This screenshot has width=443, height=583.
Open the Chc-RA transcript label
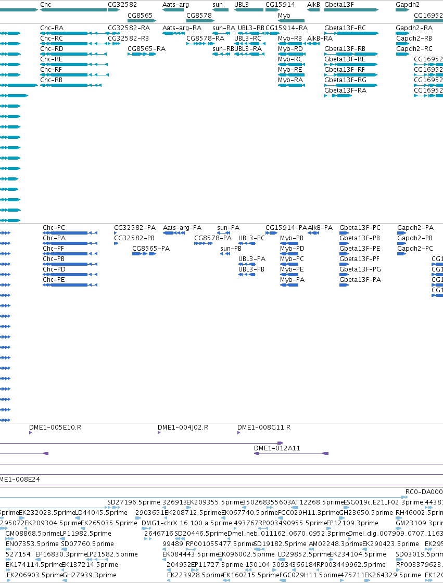click(x=52, y=28)
